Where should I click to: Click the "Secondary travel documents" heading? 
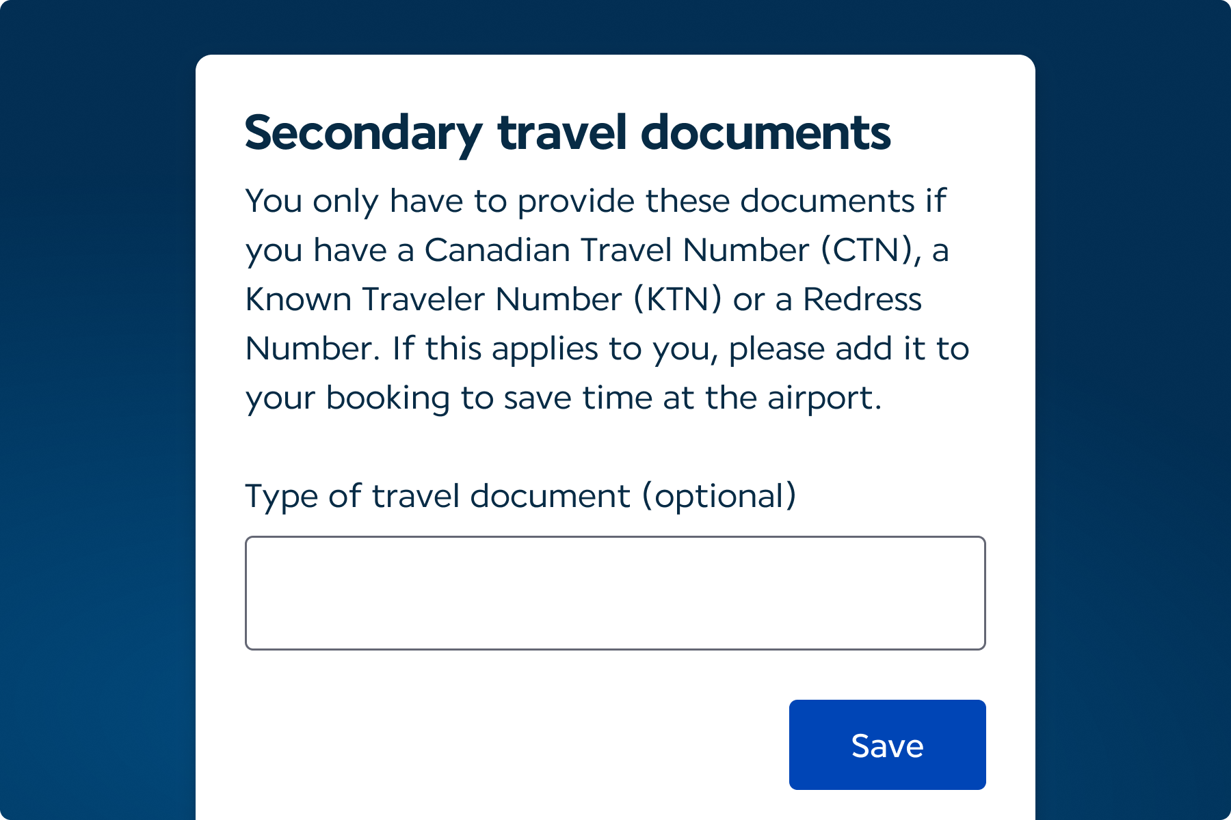(x=567, y=133)
